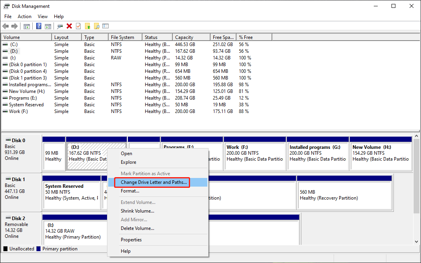Click the blue Help question mark icon
This screenshot has height=263, width=421.
point(39,26)
